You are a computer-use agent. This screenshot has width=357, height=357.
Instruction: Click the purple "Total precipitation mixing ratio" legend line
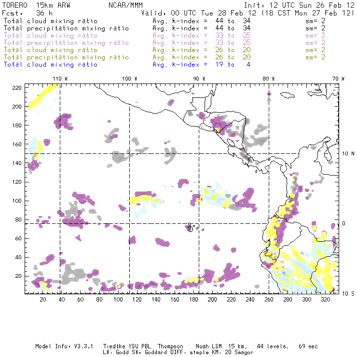[66, 43]
